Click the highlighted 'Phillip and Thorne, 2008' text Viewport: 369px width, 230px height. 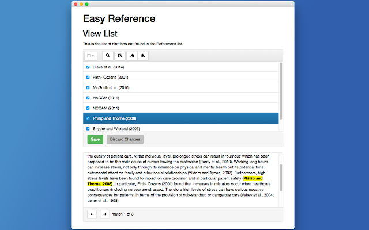pyautogui.click(x=253, y=178)
